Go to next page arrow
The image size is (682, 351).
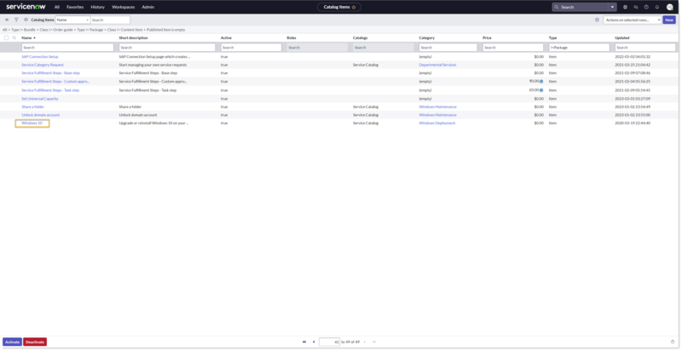click(x=365, y=342)
